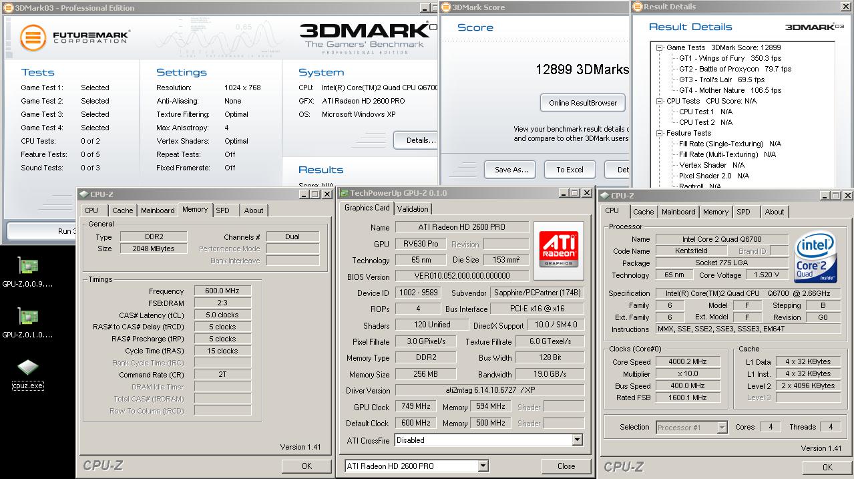Collapse the CPU Tests tree node
Screen dimensions: 854x479
tap(660, 101)
